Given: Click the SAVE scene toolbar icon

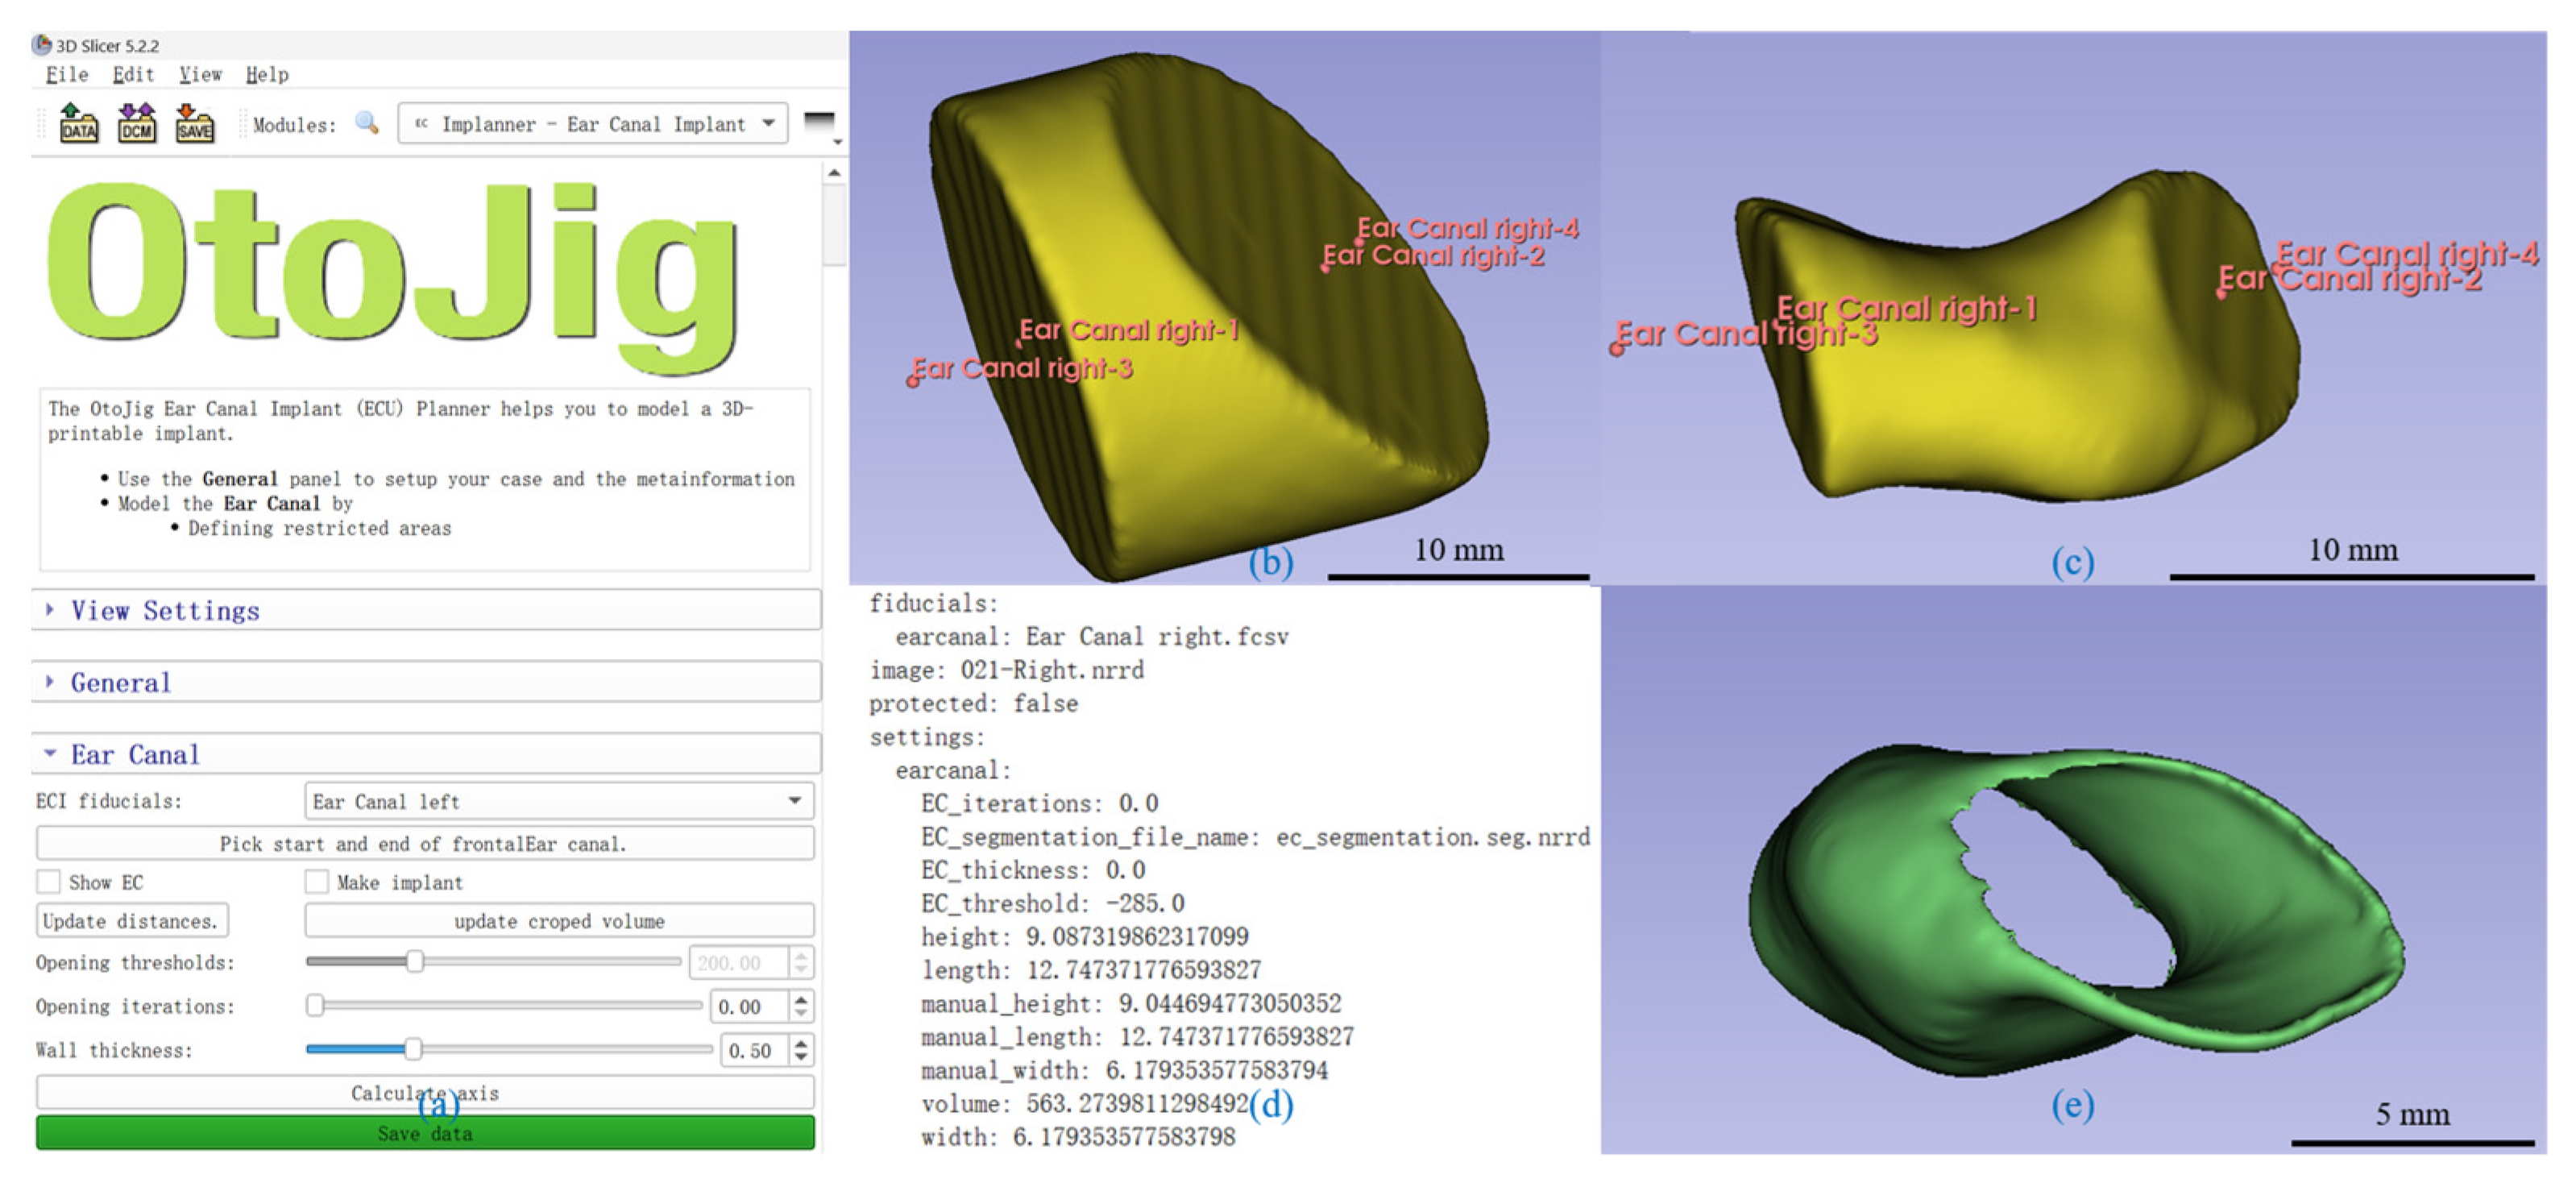Looking at the screenshot, I should [194, 124].
